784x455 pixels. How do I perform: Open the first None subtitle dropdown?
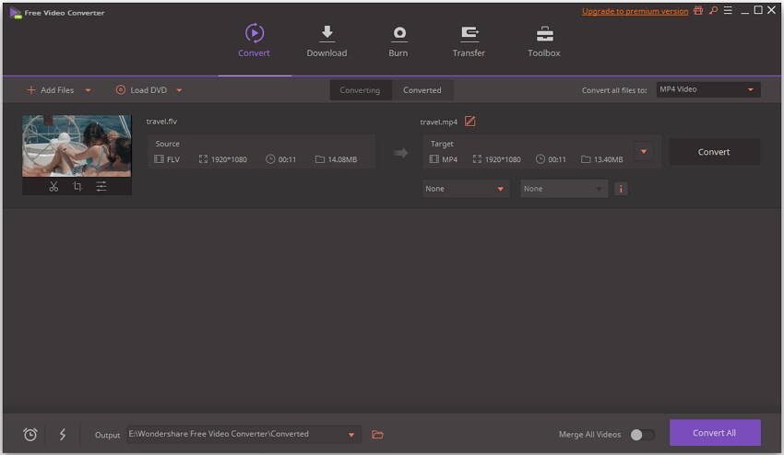tap(466, 189)
